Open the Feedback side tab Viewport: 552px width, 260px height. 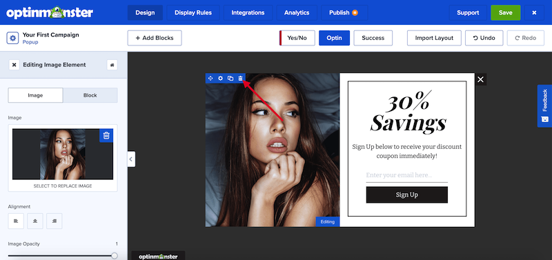click(544, 106)
